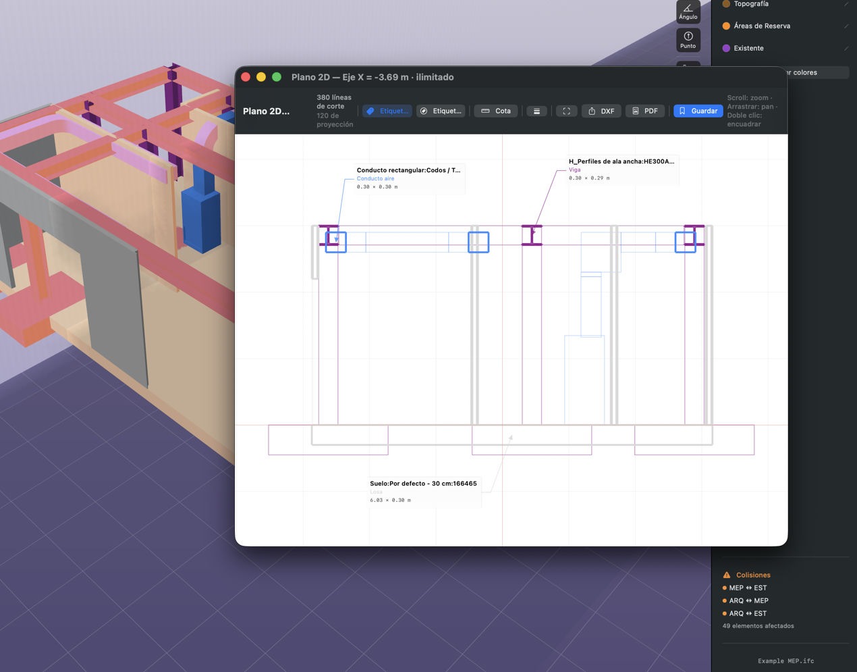Select the Punto measurement tool
857x672 pixels.
pyautogui.click(x=688, y=40)
